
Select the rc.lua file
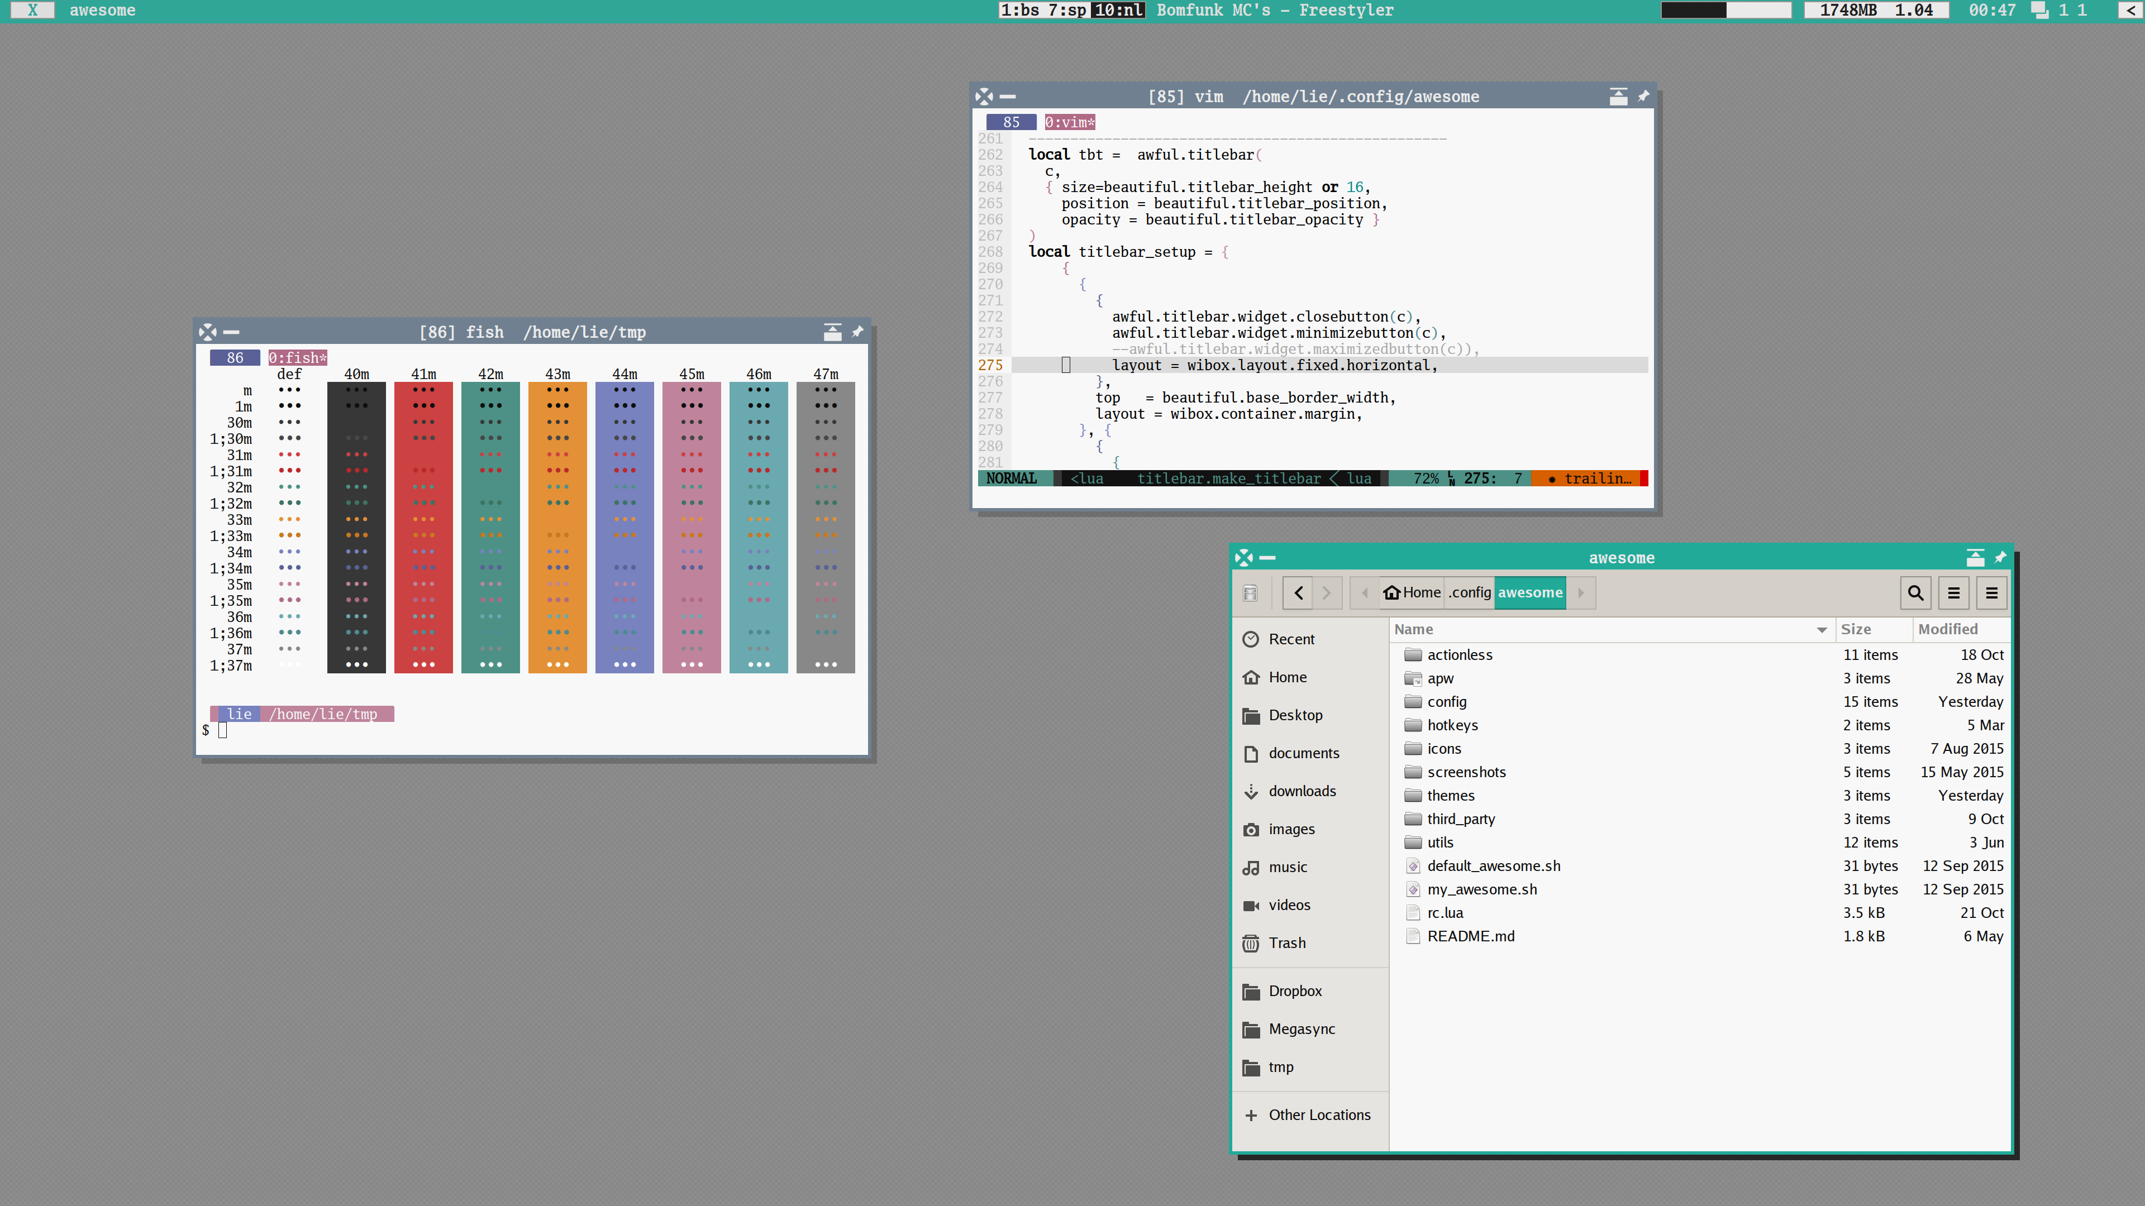click(x=1445, y=913)
